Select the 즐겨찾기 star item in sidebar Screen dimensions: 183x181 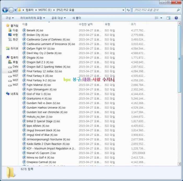point(12,26)
